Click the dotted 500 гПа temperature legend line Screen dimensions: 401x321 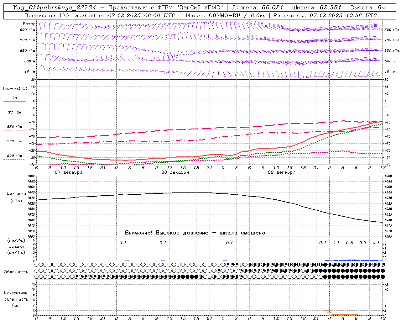click(x=14, y=160)
